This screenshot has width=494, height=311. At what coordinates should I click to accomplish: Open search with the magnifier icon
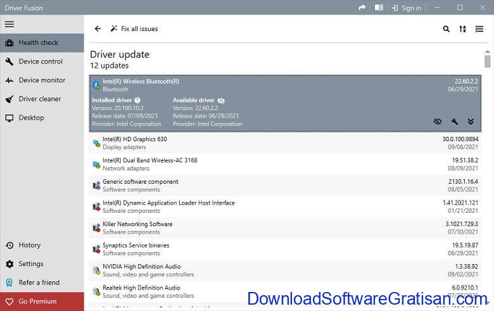(446, 29)
